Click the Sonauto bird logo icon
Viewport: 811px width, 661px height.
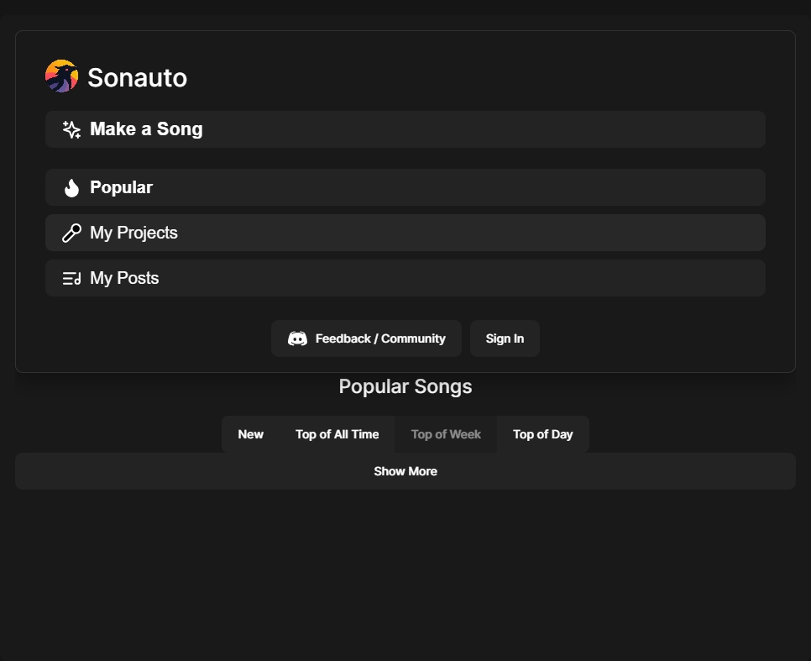tap(61, 76)
